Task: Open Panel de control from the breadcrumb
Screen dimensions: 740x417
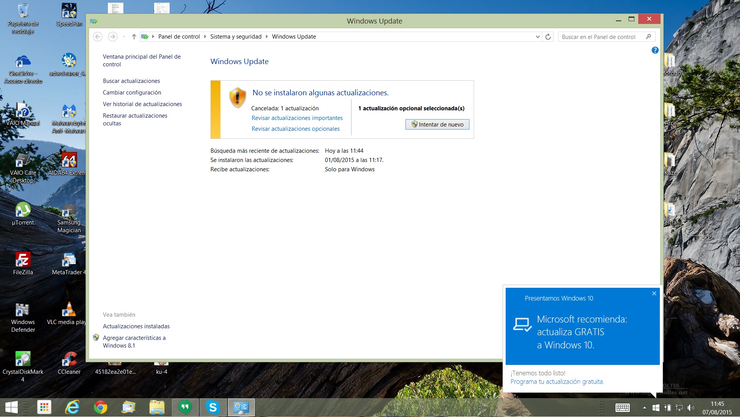Action: tap(178, 36)
